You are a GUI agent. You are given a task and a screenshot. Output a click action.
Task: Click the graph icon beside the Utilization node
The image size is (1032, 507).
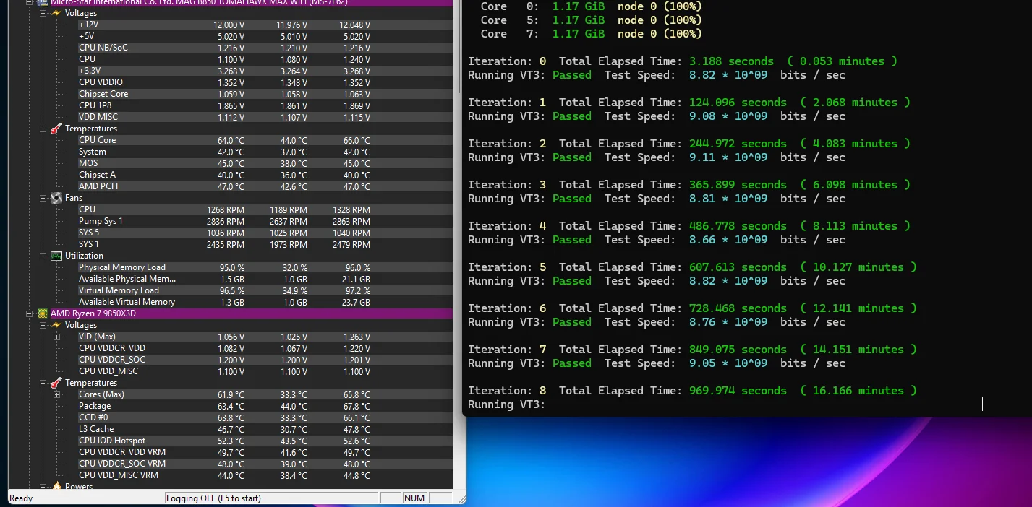(x=56, y=256)
